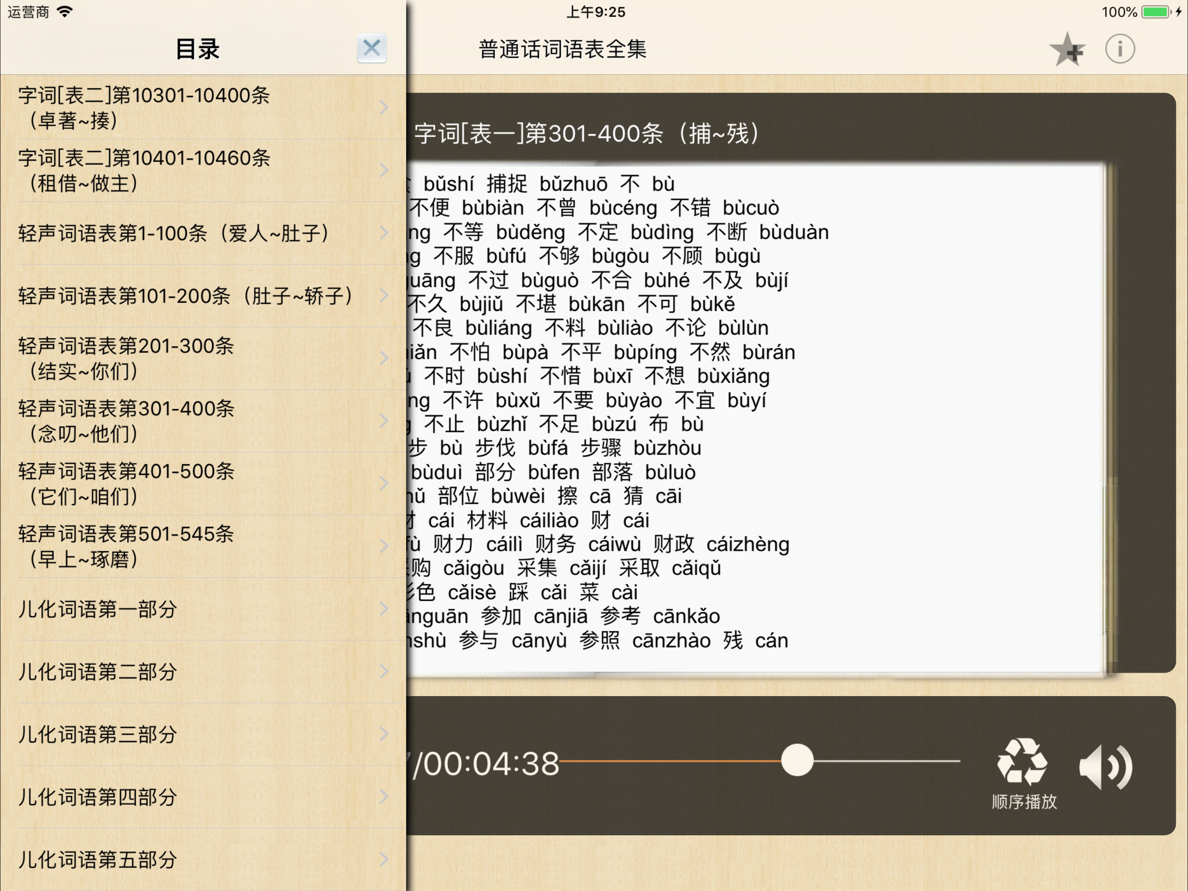Expand 轻声词语表第1-100条 chevron
1188x891 pixels.
click(384, 233)
